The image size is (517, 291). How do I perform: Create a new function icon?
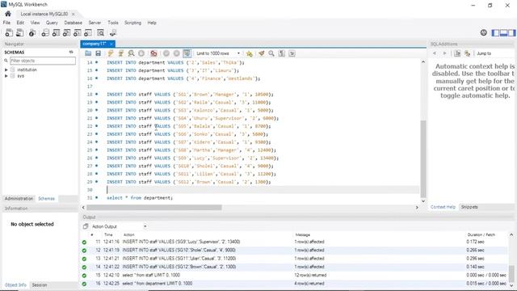point(88,32)
